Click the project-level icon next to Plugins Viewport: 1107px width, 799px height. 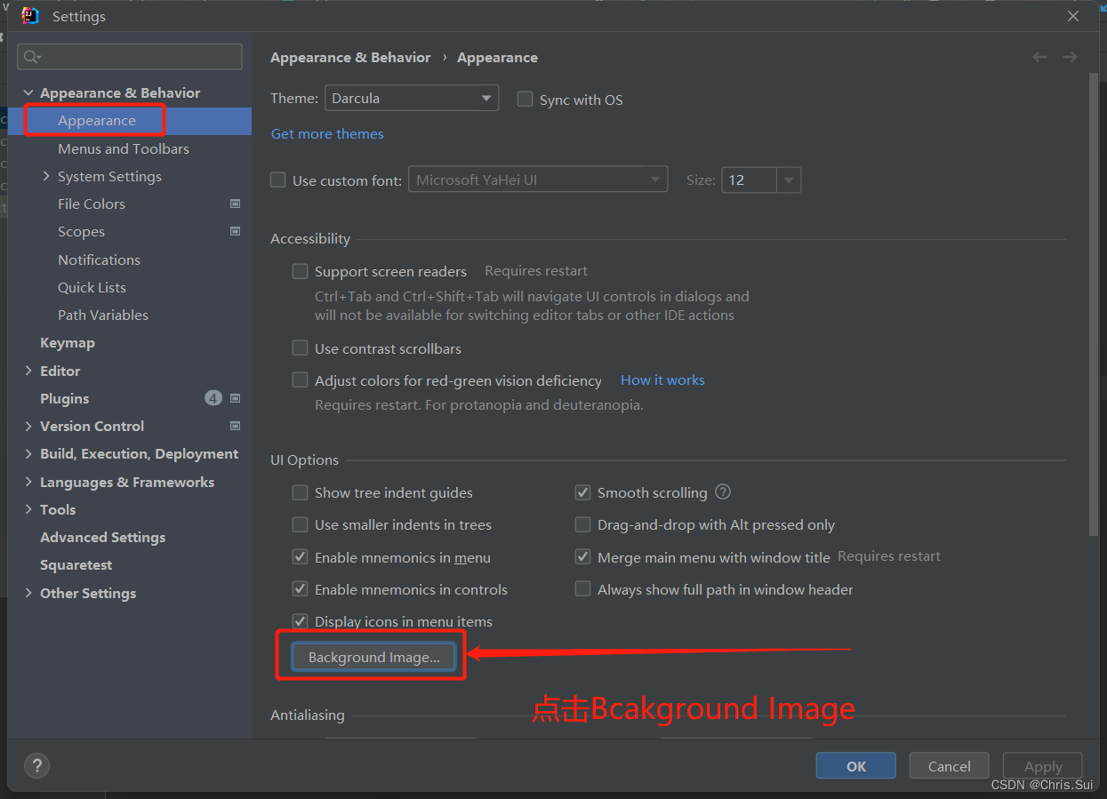pos(236,398)
